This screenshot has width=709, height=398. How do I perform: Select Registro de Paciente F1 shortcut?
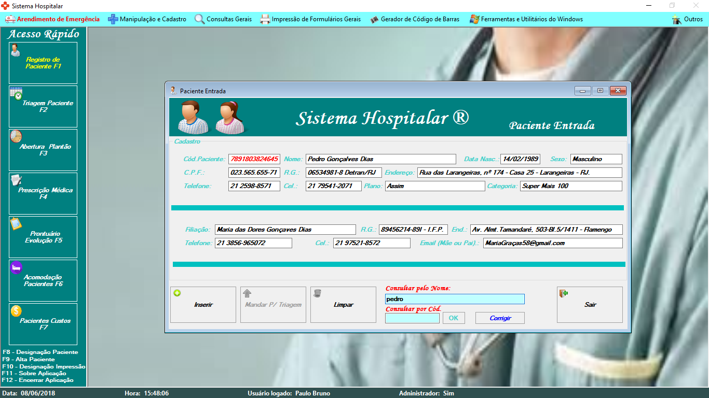click(43, 63)
